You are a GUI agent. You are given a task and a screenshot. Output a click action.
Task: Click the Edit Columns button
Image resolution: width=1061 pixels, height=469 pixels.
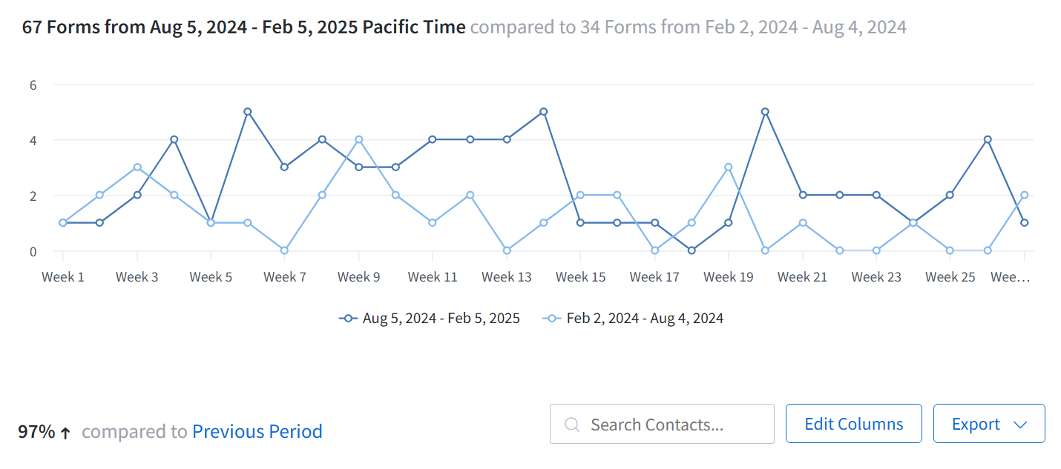tap(854, 424)
